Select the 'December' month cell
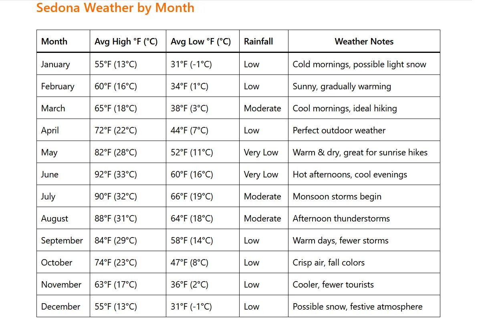Viewport: 482px width, 320px height. [61, 306]
